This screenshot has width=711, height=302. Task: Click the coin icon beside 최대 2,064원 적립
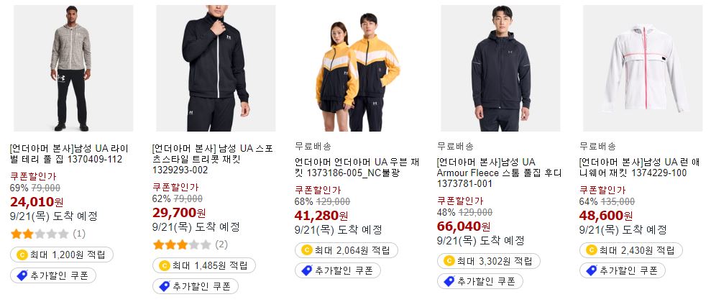(x=307, y=250)
